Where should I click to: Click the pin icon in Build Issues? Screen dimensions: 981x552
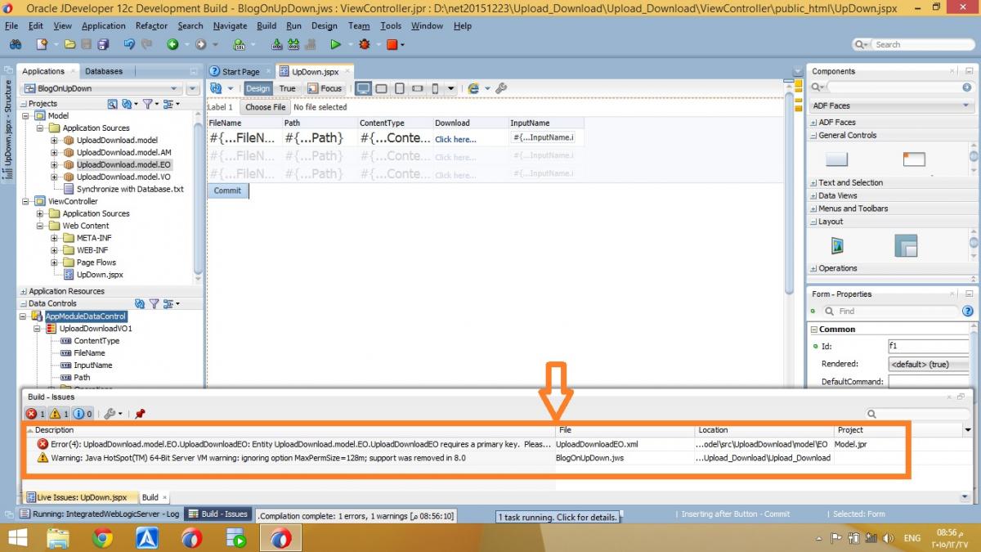[x=140, y=414]
